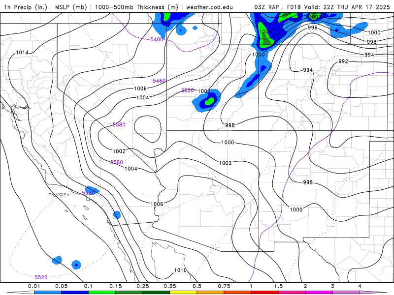Click the 1.5 legend value
394x295 pixels.
[278, 286]
